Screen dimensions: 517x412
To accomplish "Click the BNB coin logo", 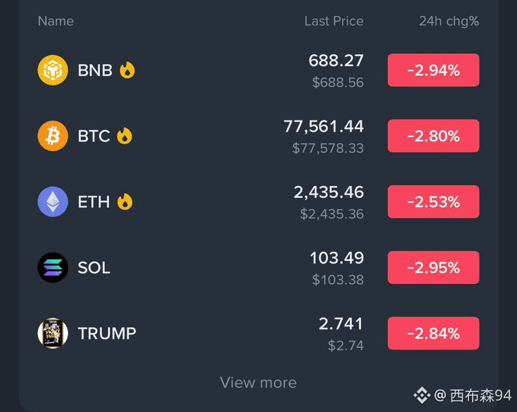I will [x=52, y=70].
